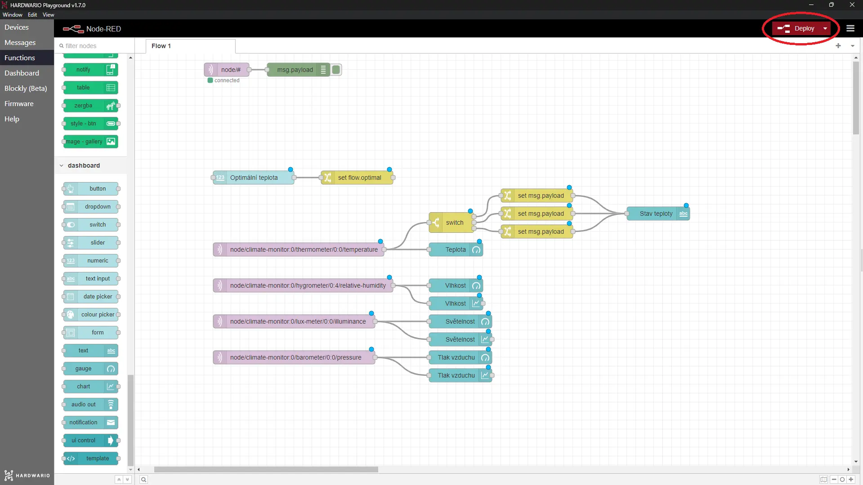The image size is (863, 485).
Task: Click the horizontal canvas scrollbar
Action: click(266, 469)
